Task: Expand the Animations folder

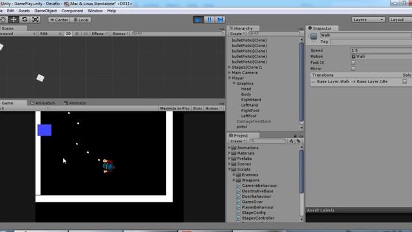Action: pos(229,148)
